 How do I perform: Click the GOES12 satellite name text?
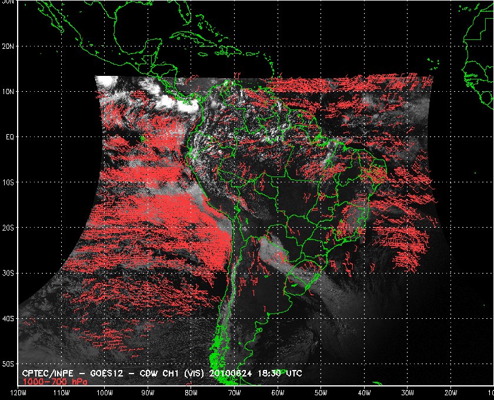tap(106, 374)
